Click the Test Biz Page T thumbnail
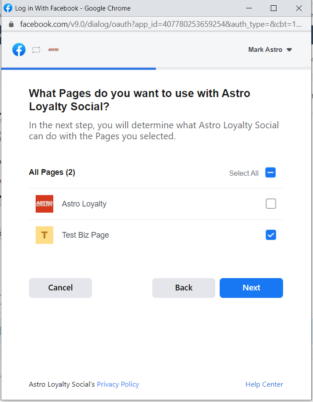Image resolution: width=313 pixels, height=402 pixels. pyautogui.click(x=44, y=235)
